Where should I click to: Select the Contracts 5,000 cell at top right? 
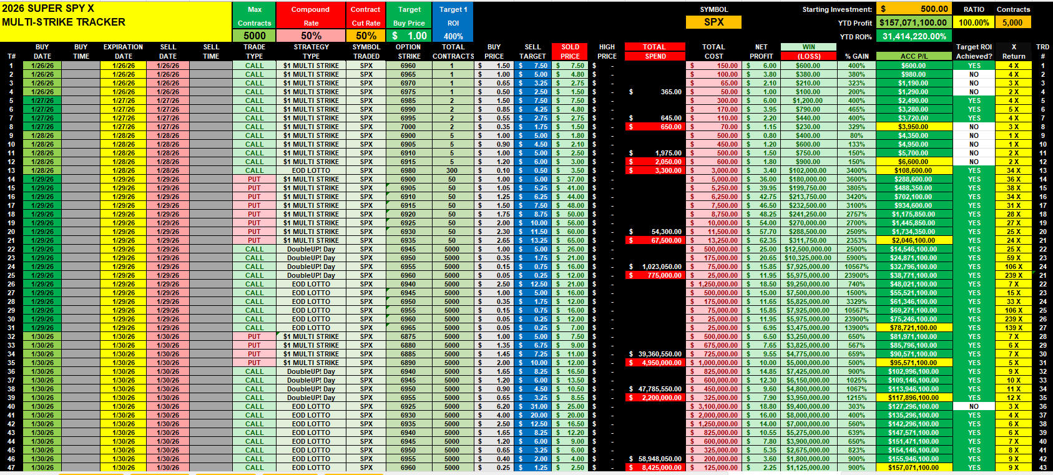(x=1012, y=22)
